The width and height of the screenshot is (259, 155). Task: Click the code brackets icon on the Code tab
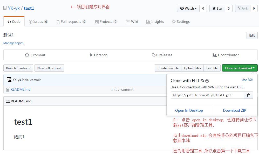coord(9,22)
